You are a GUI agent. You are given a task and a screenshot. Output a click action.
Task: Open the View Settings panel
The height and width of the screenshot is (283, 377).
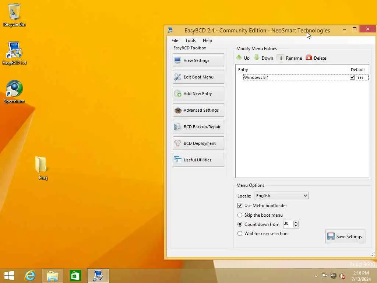(198, 60)
